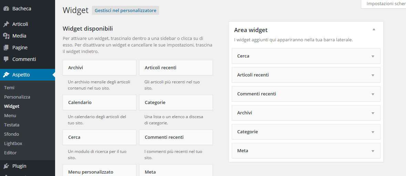Open Personalizza in the Aspetto submenu
This screenshot has height=176, width=406.
click(x=17, y=97)
